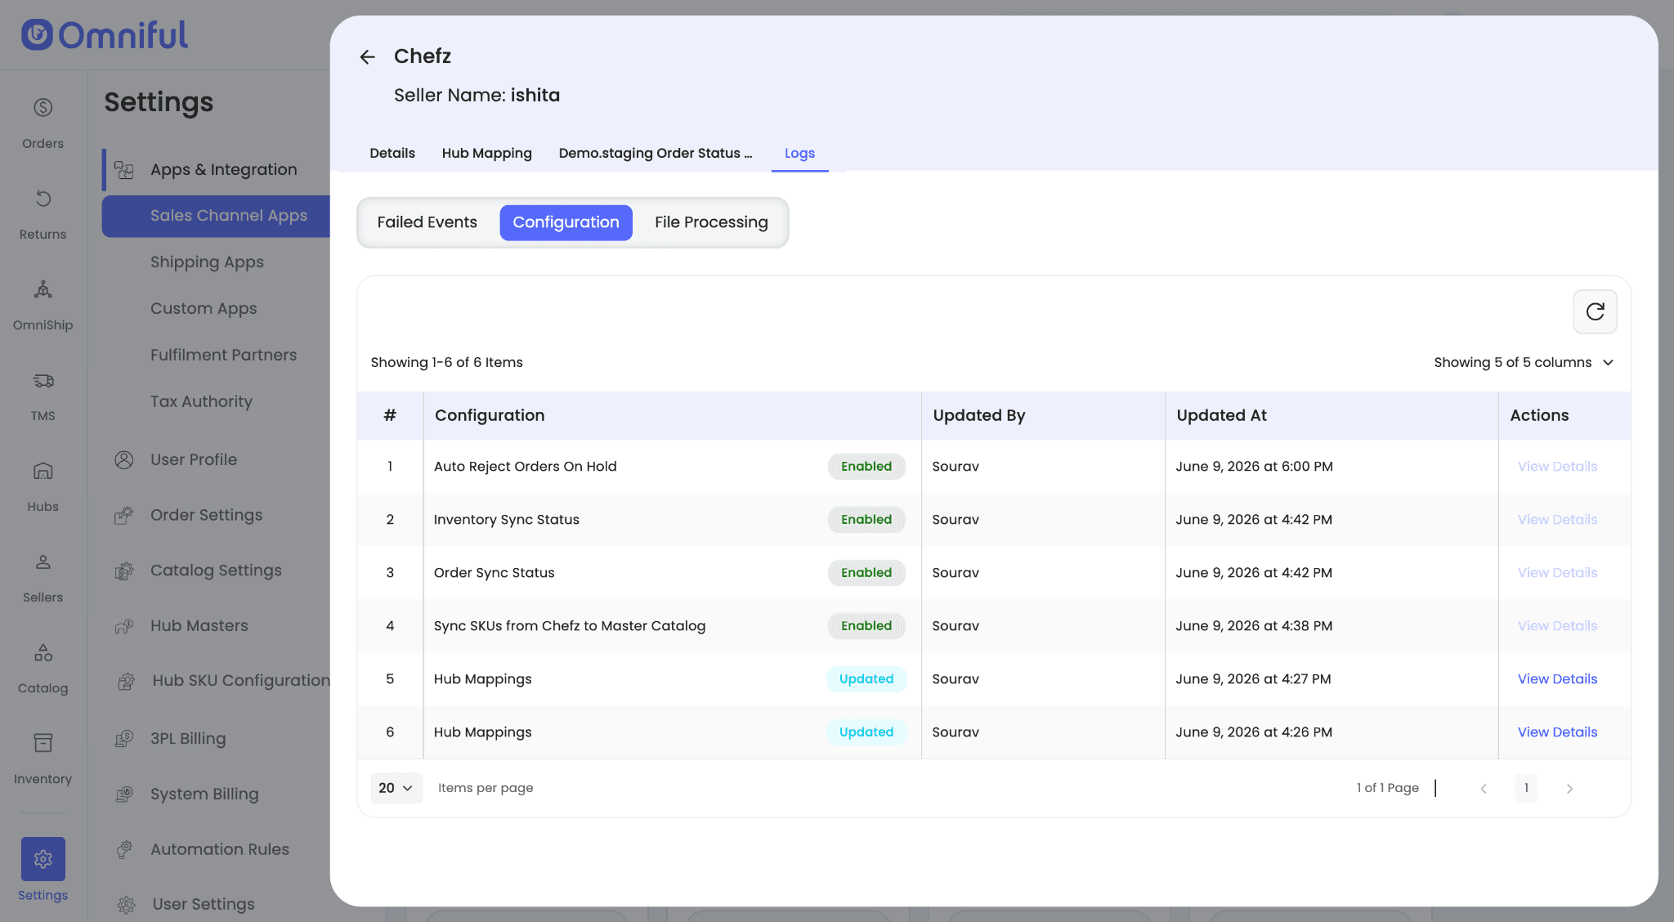
Task: Open the TMS truck icon
Action: (x=43, y=381)
